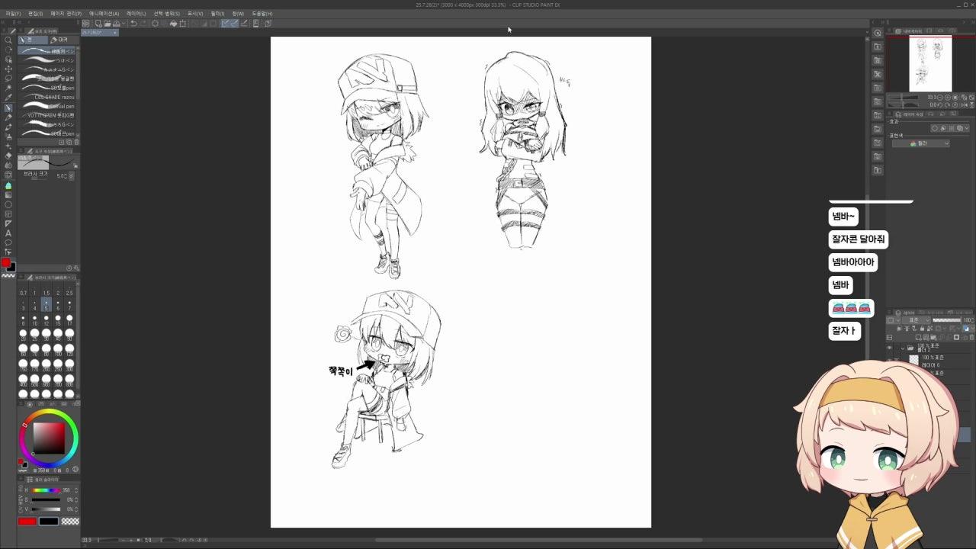
Task: Open the 레이어(L) menu
Action: 136,14
